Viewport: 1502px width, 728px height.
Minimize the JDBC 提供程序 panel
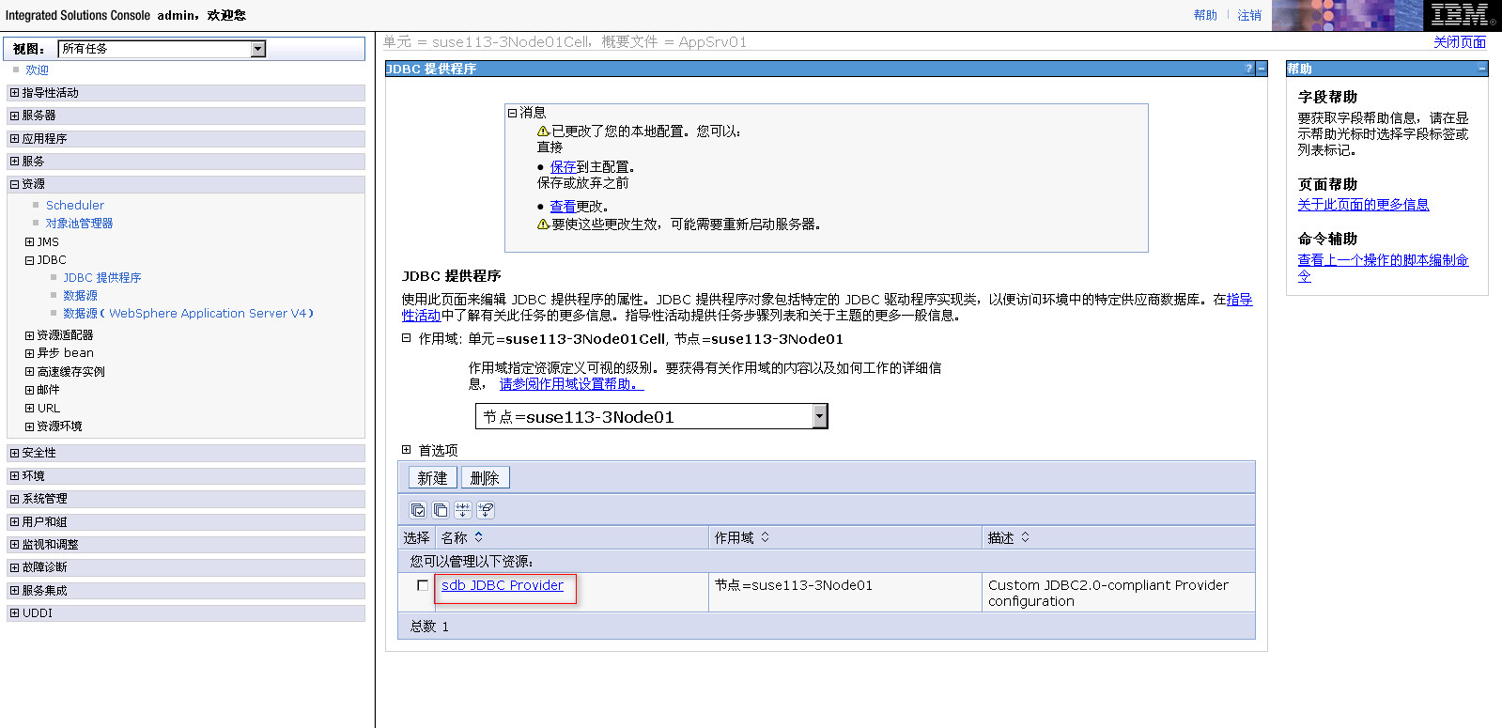click(x=1262, y=69)
